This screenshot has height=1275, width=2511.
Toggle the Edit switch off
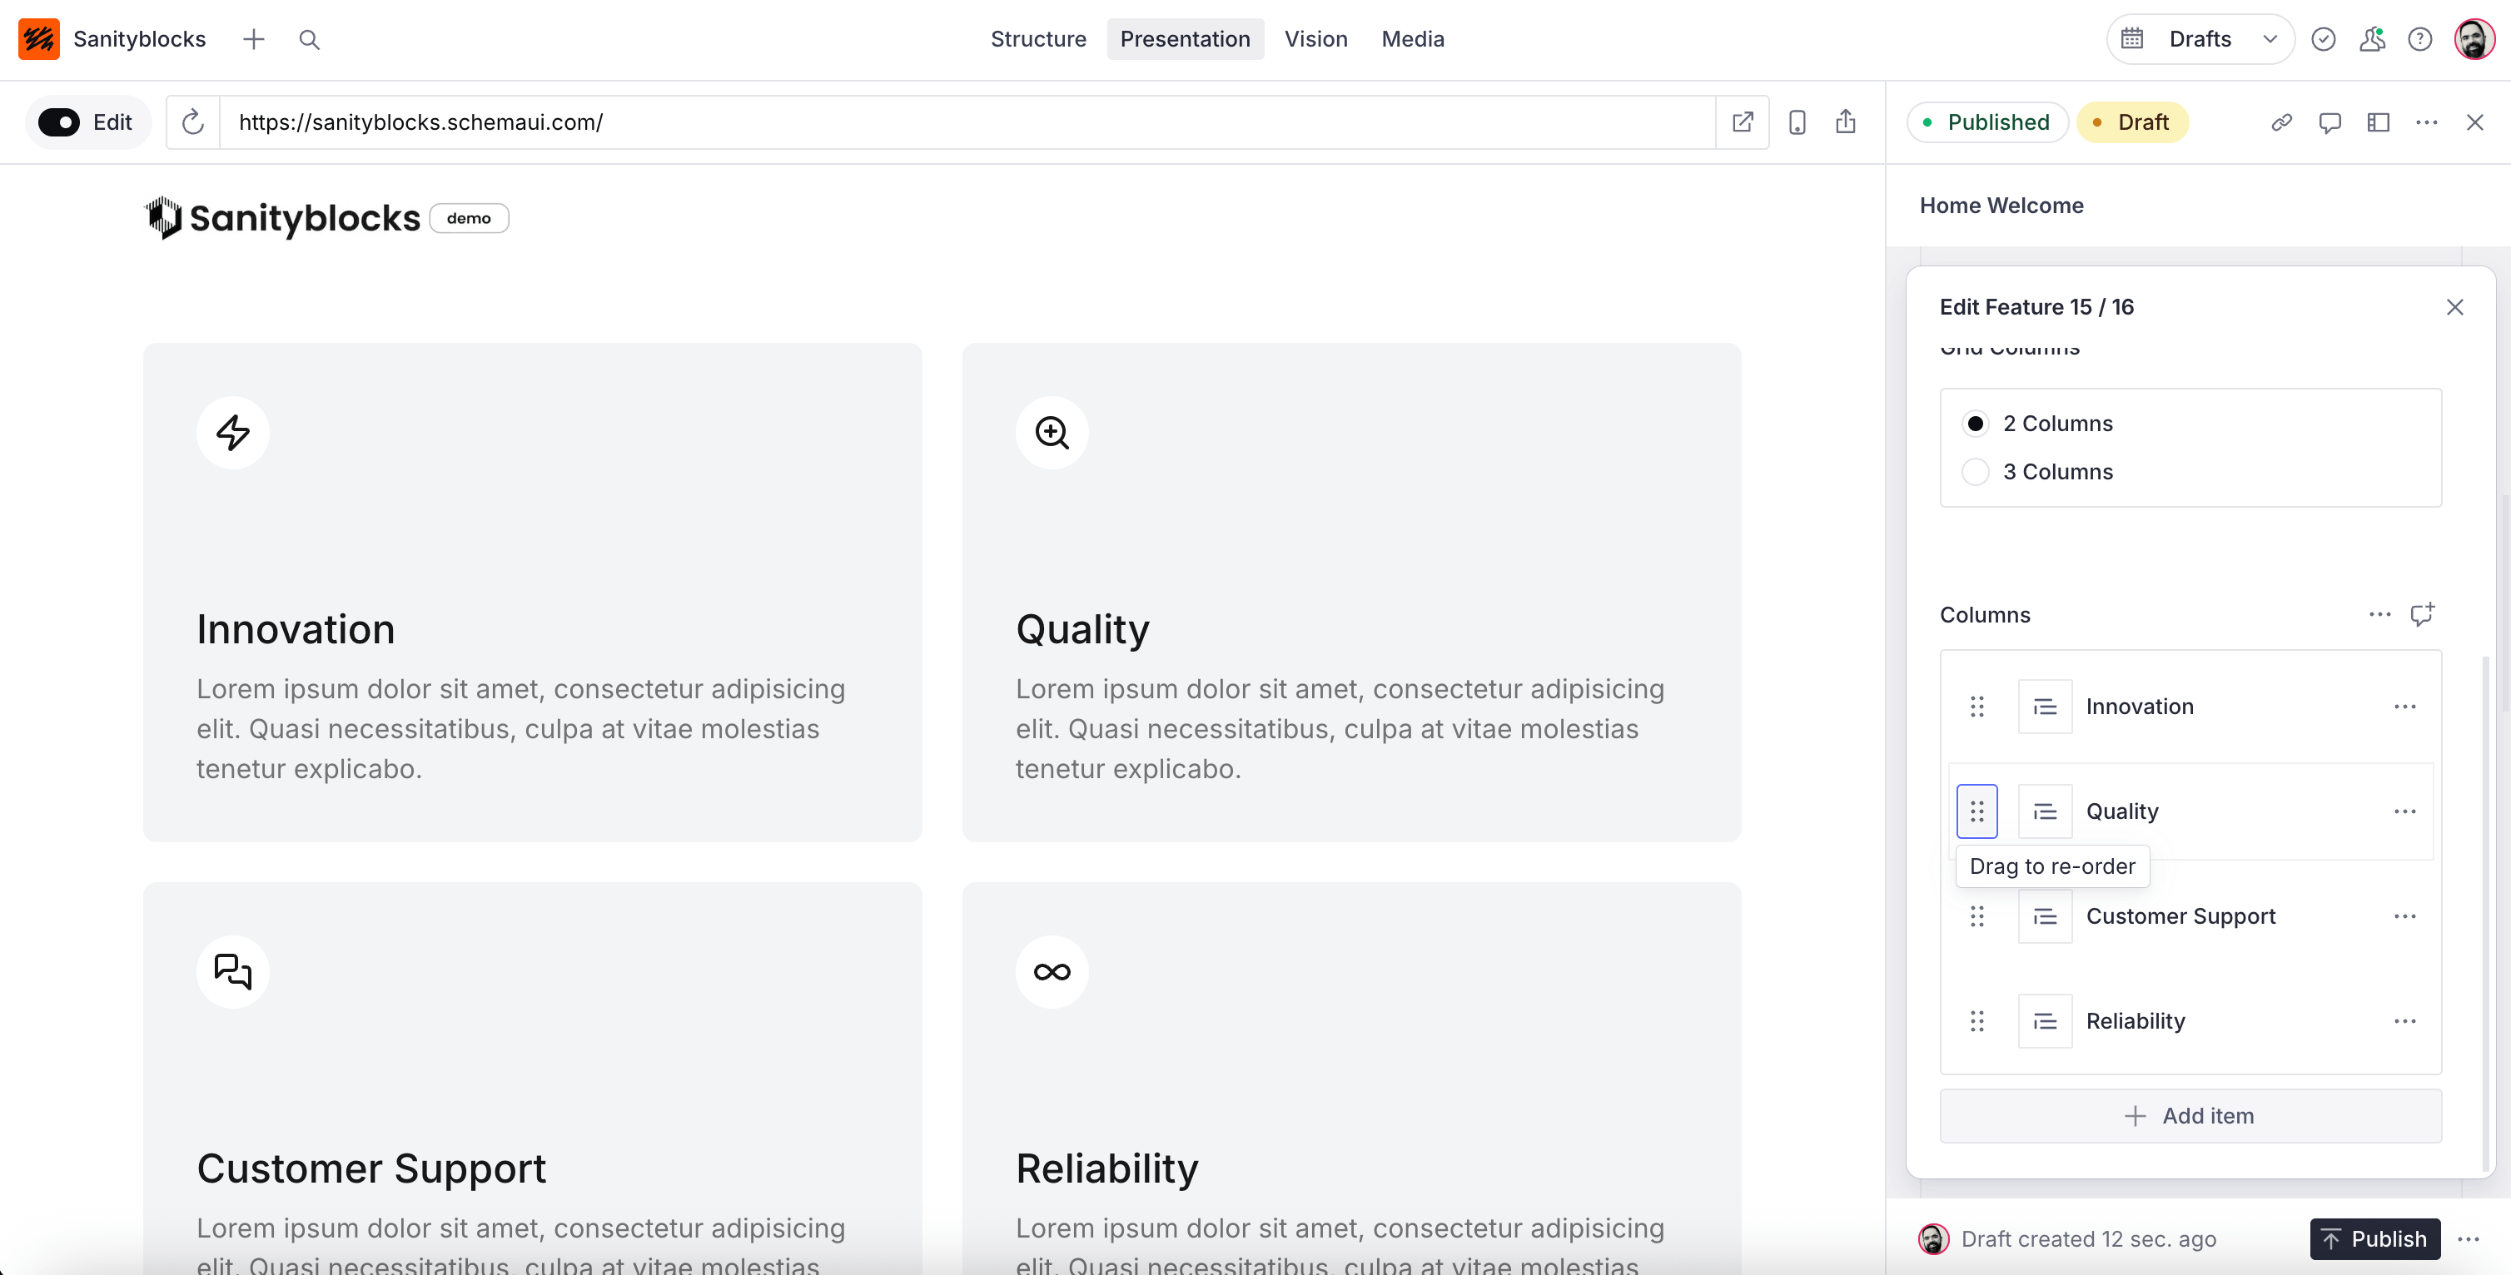[58, 122]
